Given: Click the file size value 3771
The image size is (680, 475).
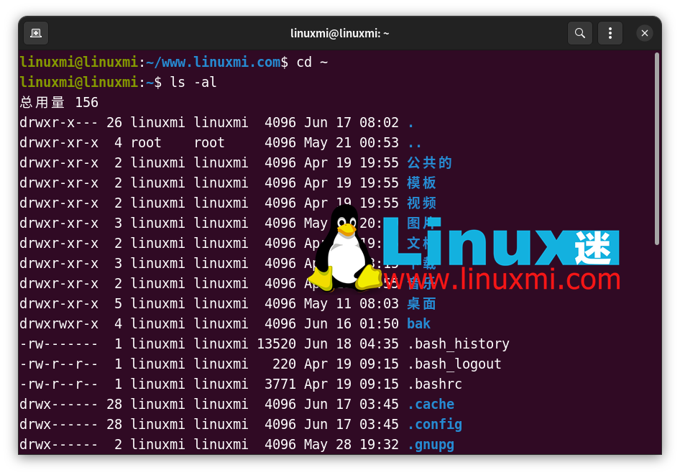Looking at the screenshot, I should 280,384.
